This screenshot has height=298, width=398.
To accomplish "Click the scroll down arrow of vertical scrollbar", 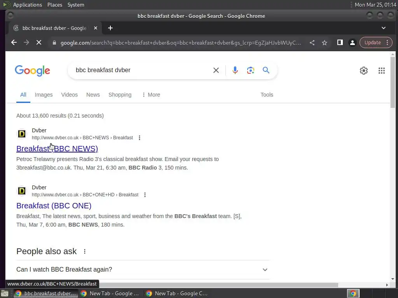I will pos(393,279).
